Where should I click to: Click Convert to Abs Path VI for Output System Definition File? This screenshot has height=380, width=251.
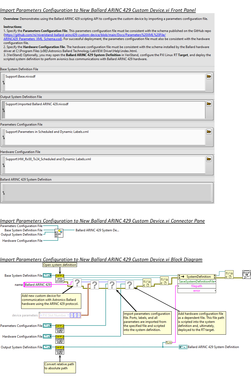click(60, 350)
